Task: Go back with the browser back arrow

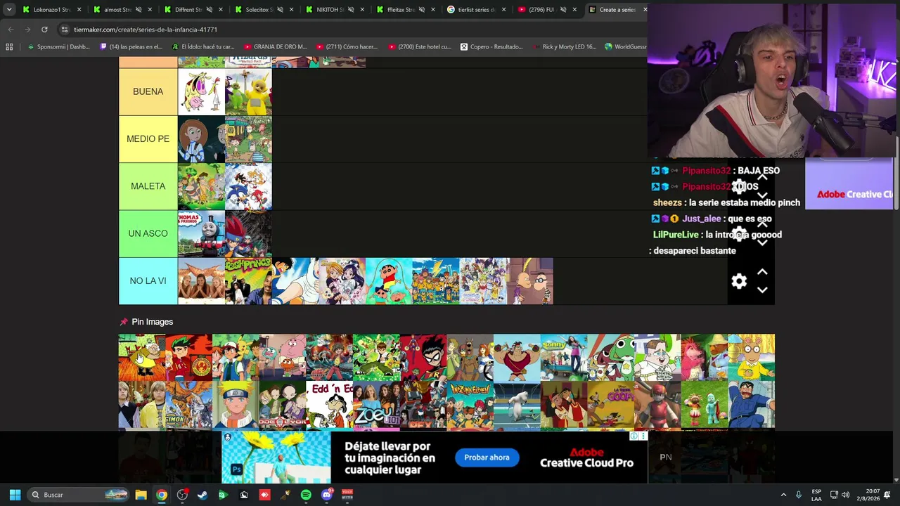Action: pyautogui.click(x=11, y=30)
